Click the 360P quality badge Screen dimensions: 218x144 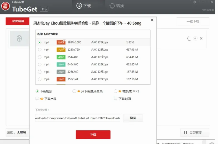[61, 64]
